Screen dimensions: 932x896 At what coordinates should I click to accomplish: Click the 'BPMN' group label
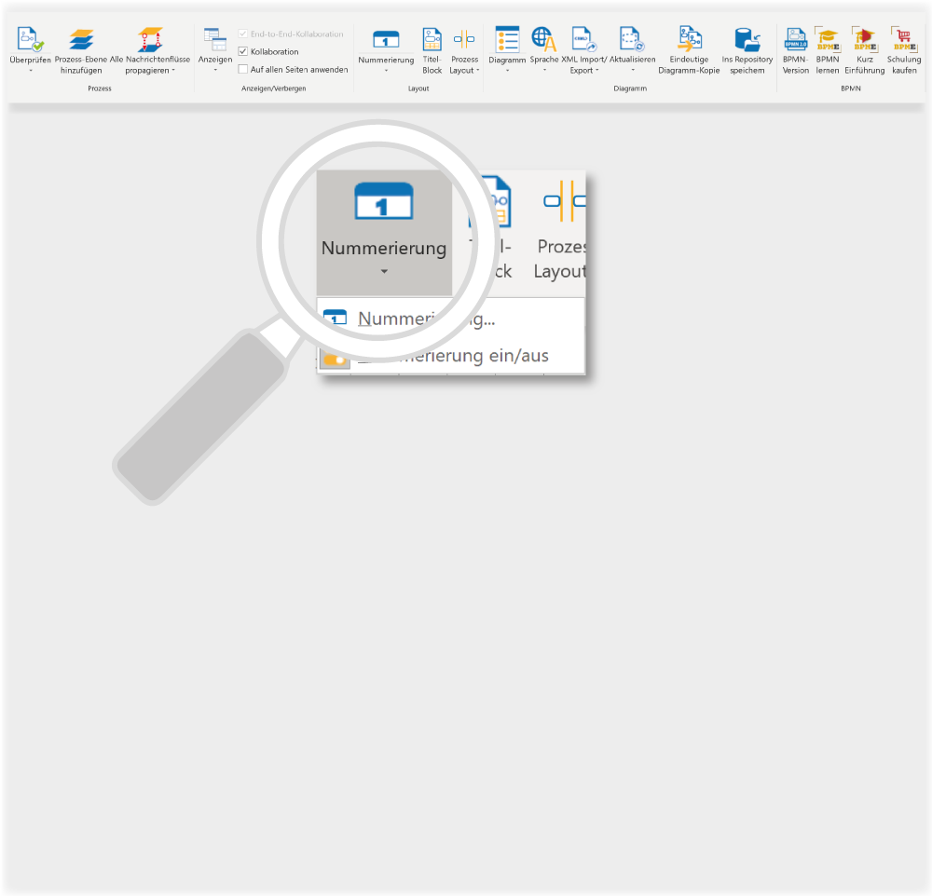tap(851, 88)
